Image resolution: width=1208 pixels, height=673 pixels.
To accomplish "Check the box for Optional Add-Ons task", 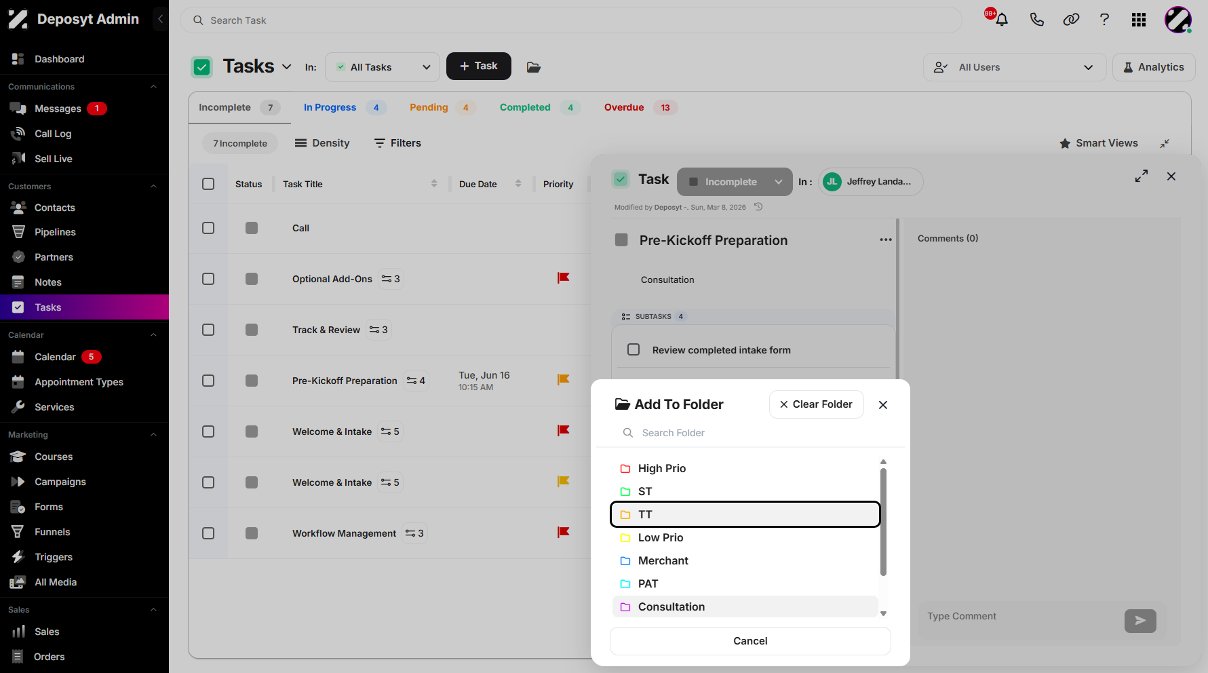I will [208, 279].
